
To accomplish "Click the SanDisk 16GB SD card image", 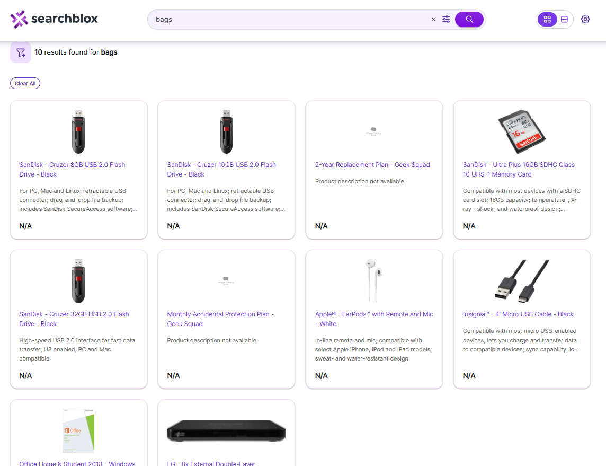I will point(522,131).
